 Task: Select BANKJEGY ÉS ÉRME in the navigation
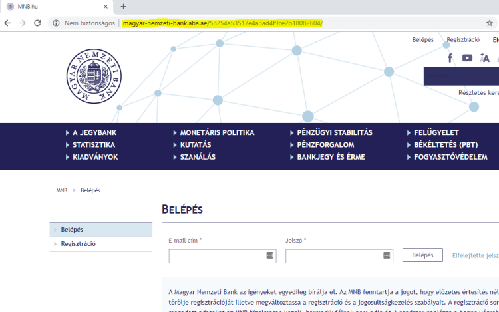point(331,157)
